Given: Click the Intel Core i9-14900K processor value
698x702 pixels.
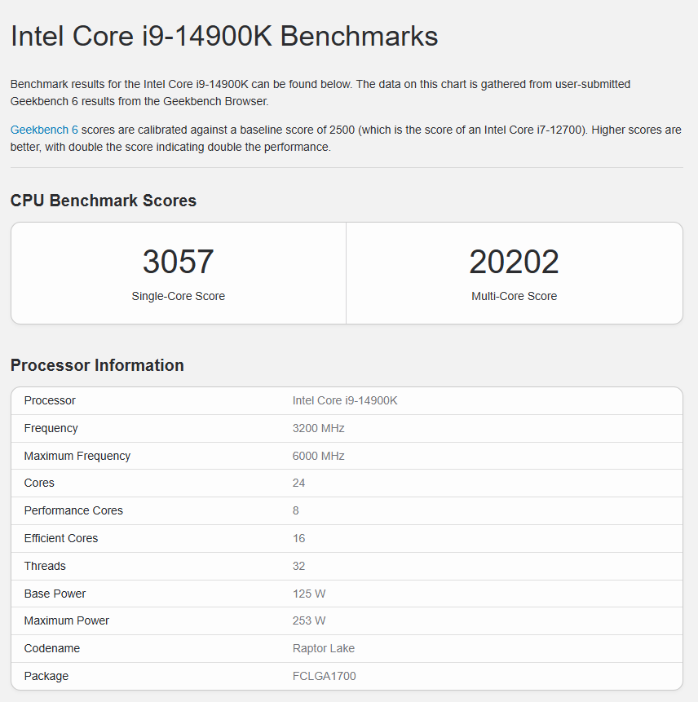Looking at the screenshot, I should (345, 400).
